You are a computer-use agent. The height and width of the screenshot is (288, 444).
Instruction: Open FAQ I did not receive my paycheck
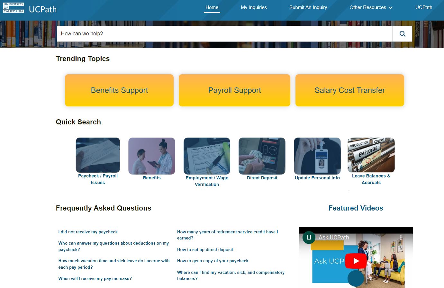point(88,232)
